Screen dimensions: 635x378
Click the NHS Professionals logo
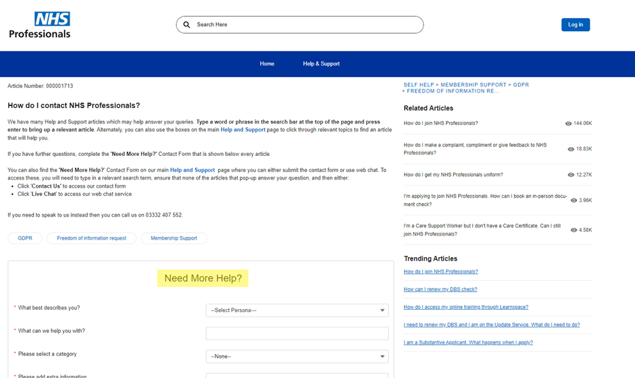(x=40, y=25)
